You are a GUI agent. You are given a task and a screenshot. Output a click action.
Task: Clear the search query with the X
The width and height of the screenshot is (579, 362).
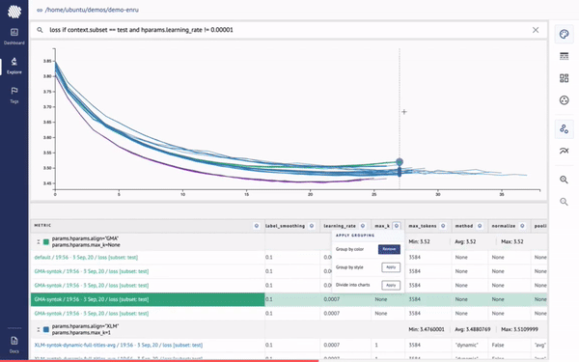tap(536, 30)
